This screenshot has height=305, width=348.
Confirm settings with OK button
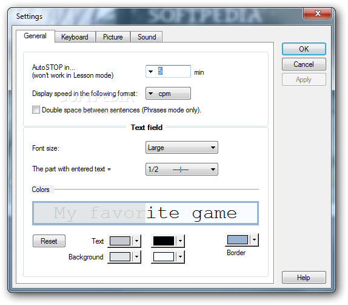(304, 49)
